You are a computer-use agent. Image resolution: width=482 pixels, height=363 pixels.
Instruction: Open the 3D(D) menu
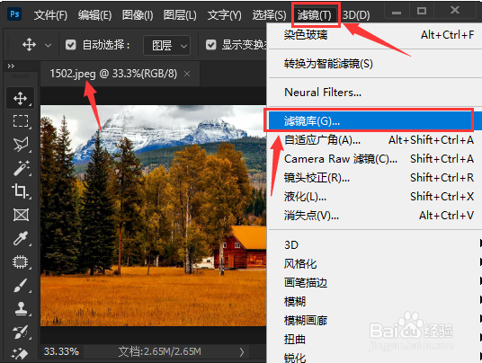[x=356, y=14]
